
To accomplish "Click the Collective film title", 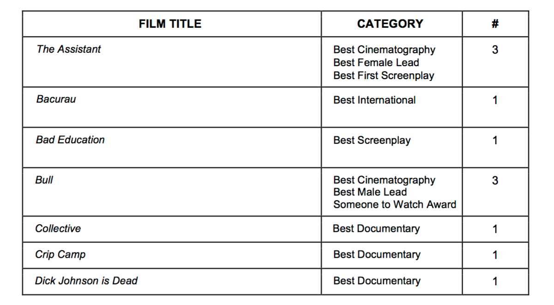I will [x=58, y=229].
